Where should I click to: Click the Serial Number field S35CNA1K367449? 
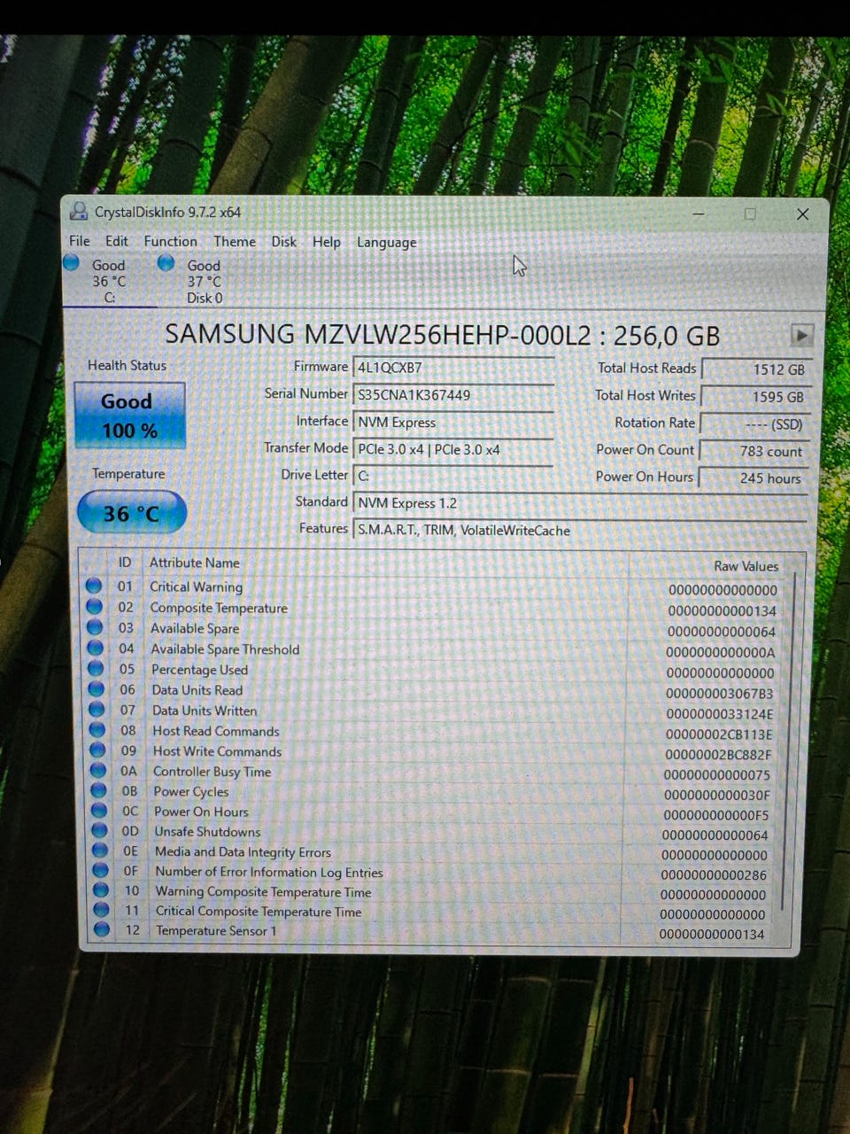(x=453, y=395)
